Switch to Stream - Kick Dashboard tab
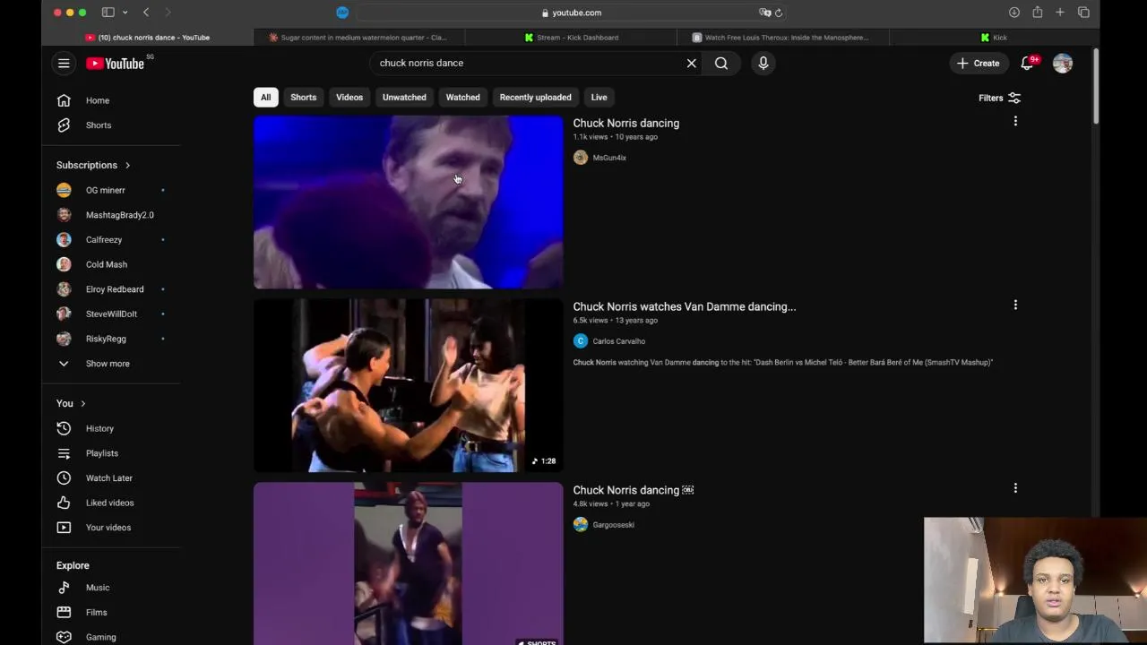The width and height of the screenshot is (1147, 645). 571,38
